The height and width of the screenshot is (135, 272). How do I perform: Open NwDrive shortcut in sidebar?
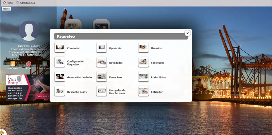click(x=13, y=65)
